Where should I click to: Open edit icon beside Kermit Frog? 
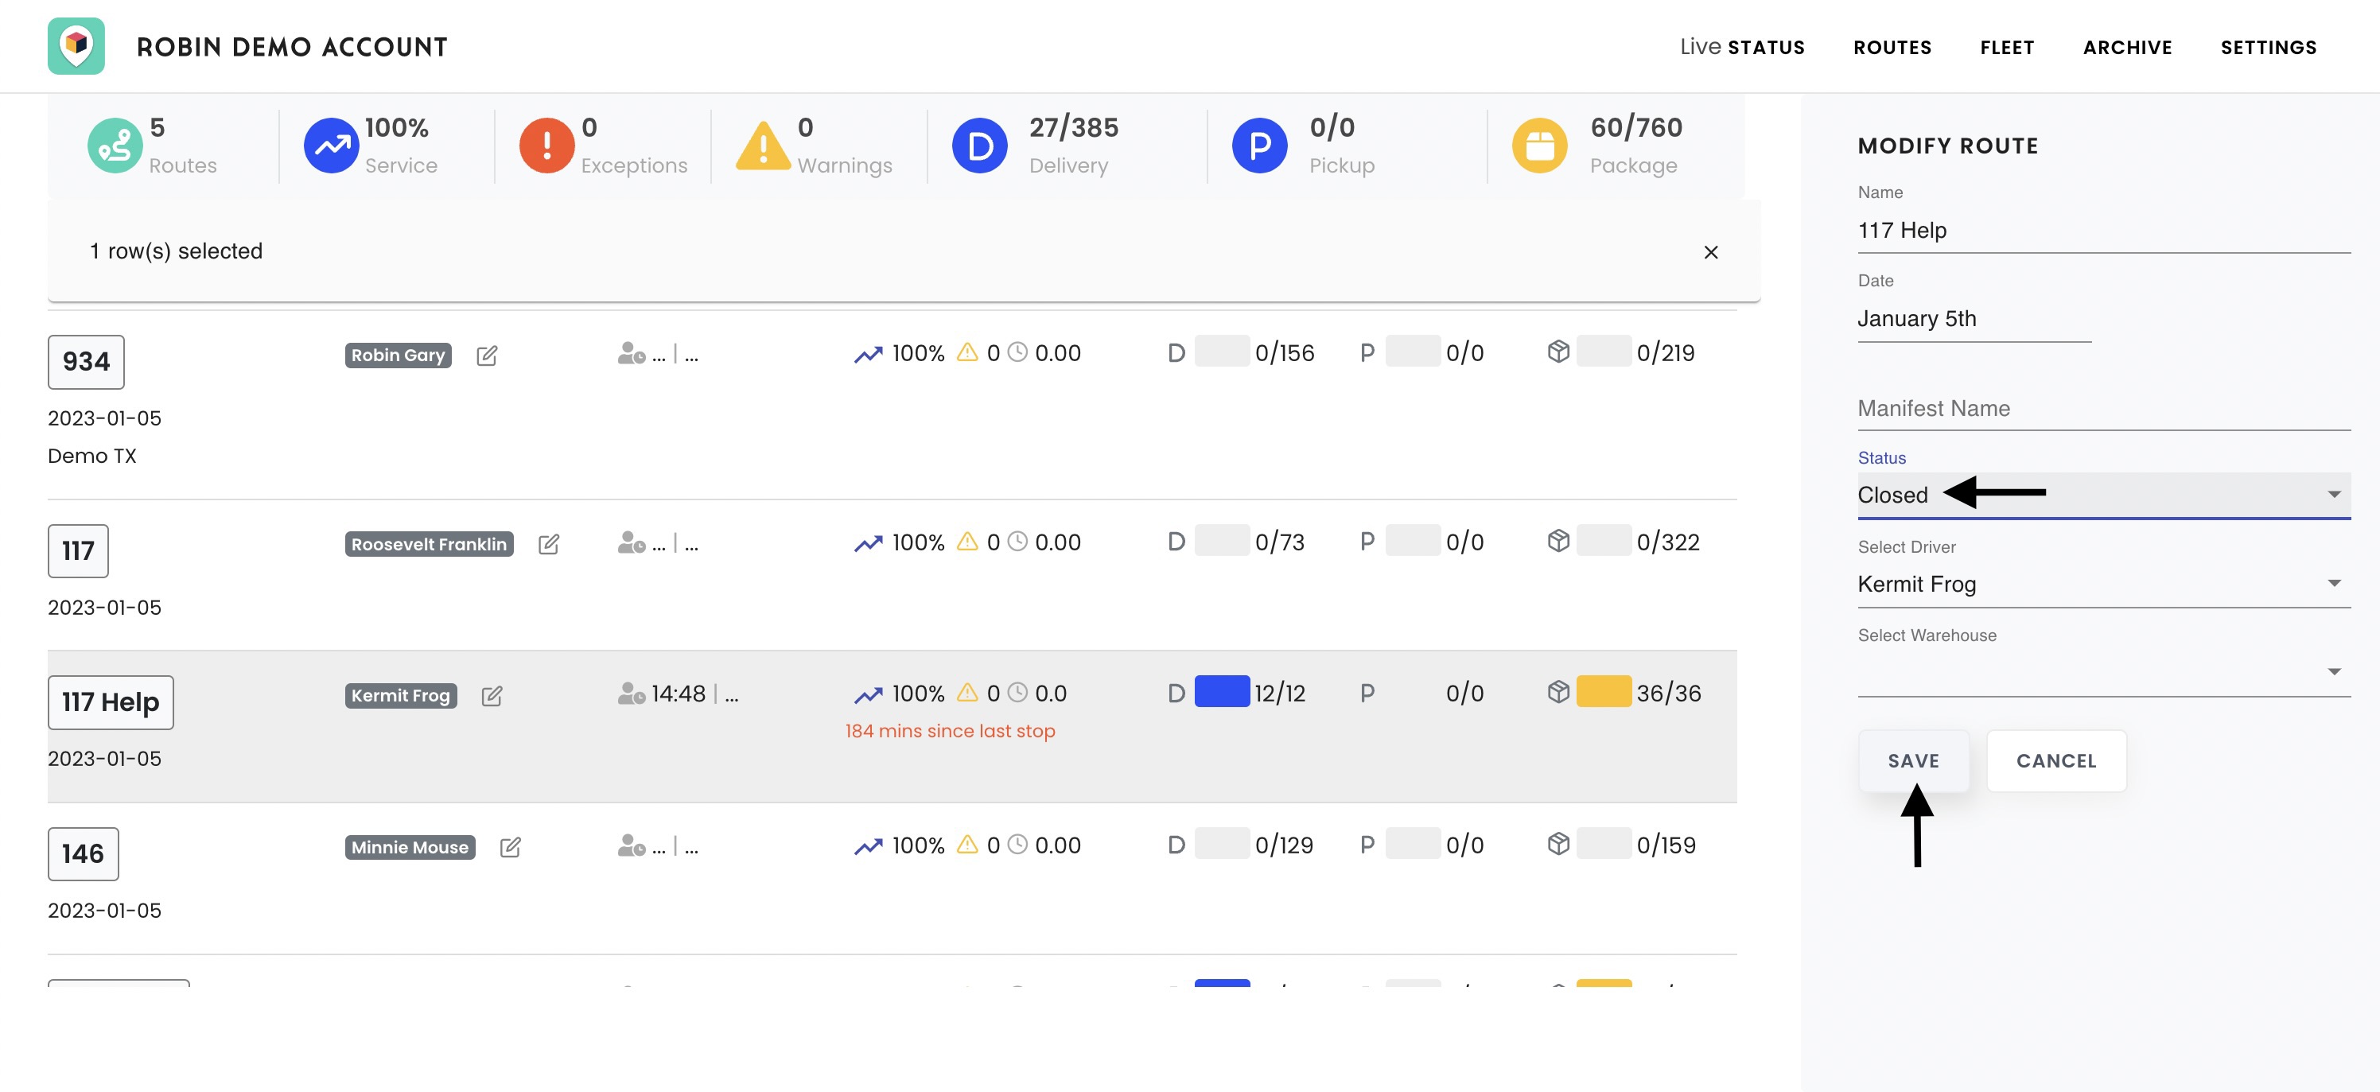coord(492,696)
